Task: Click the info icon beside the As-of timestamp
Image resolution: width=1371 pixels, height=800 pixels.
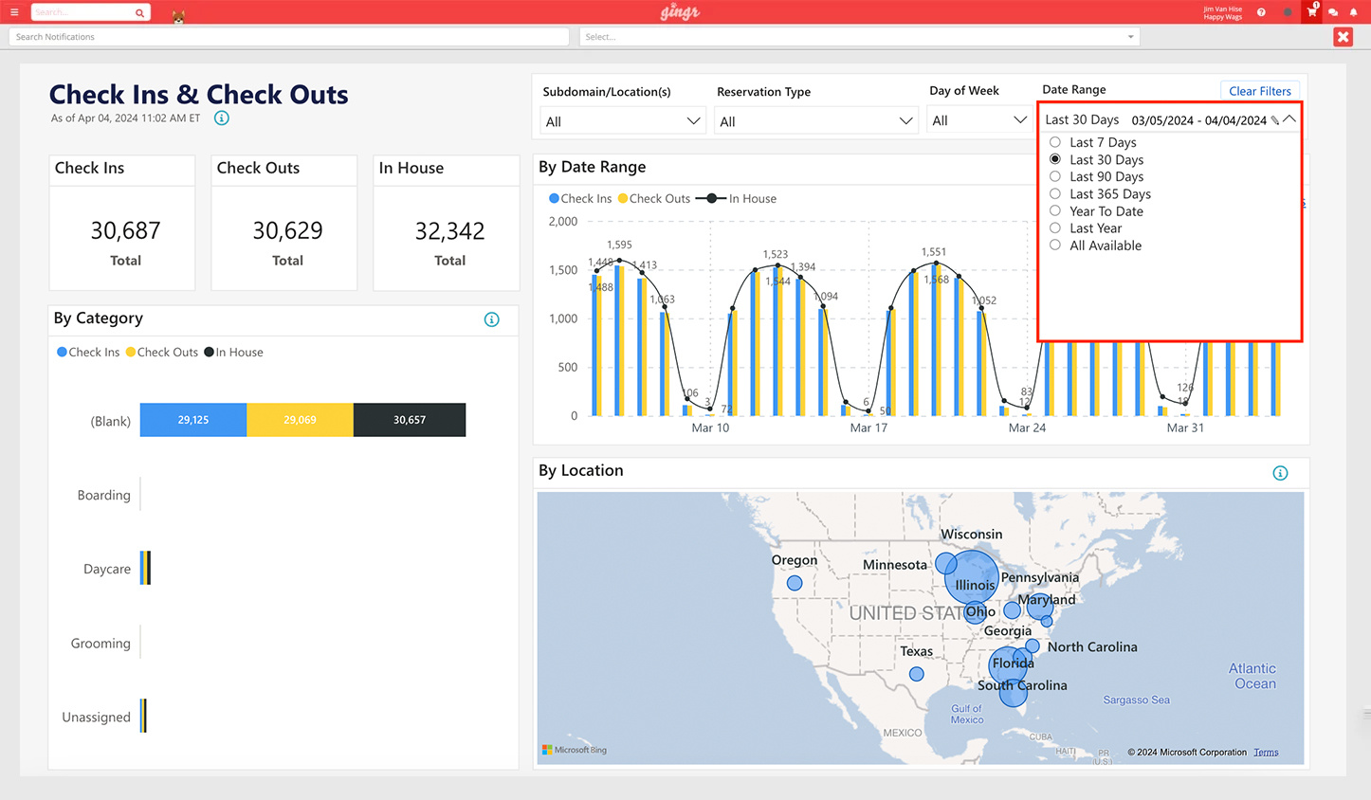Action: click(221, 118)
